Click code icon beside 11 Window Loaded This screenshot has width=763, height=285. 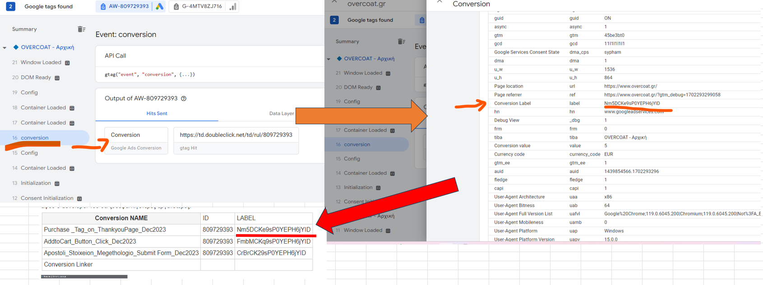pos(388,231)
